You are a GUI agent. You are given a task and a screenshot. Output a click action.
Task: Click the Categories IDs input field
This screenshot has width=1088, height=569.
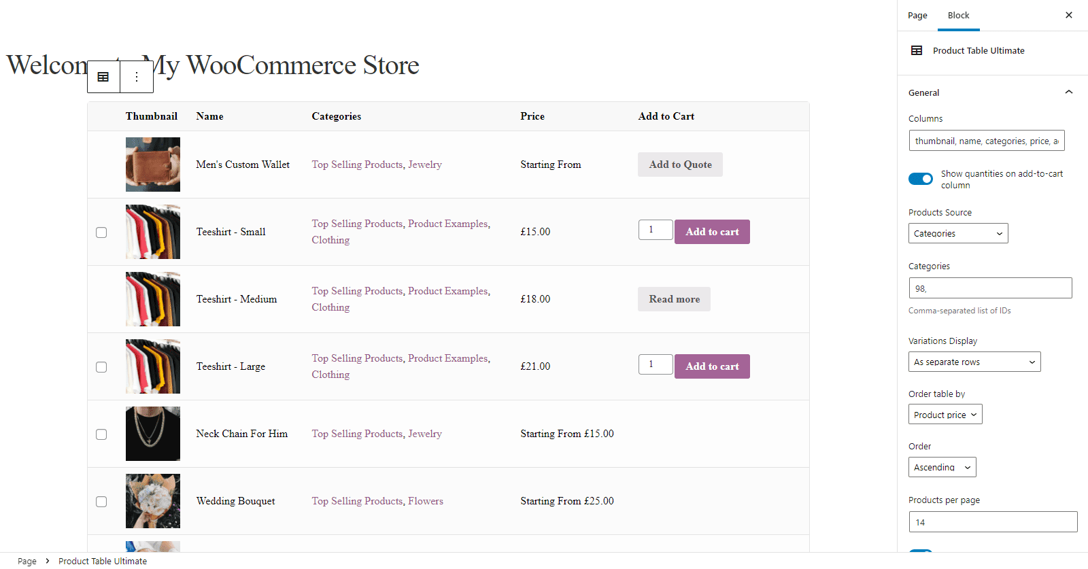click(990, 288)
